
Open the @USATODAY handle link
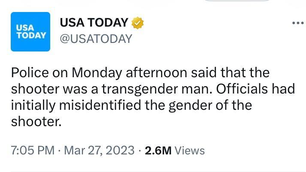pyautogui.click(x=95, y=39)
